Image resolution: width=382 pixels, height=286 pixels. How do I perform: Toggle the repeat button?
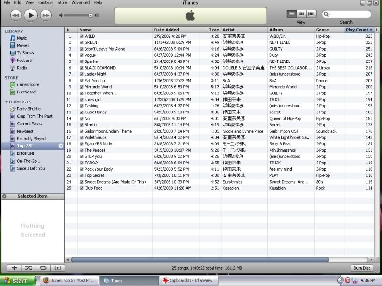coord(43,268)
